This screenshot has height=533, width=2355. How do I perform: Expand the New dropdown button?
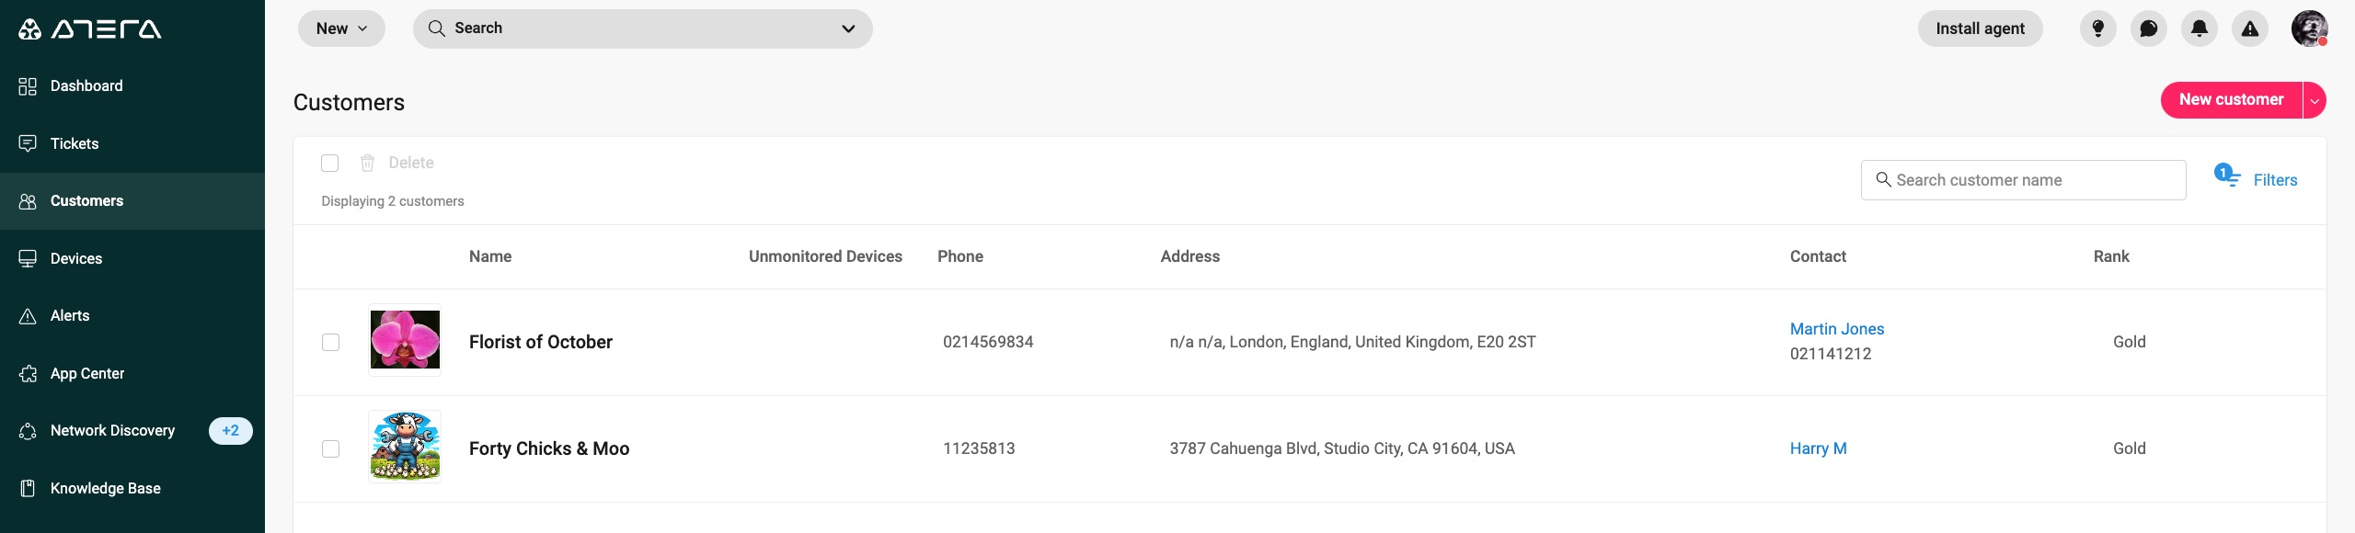point(341,28)
